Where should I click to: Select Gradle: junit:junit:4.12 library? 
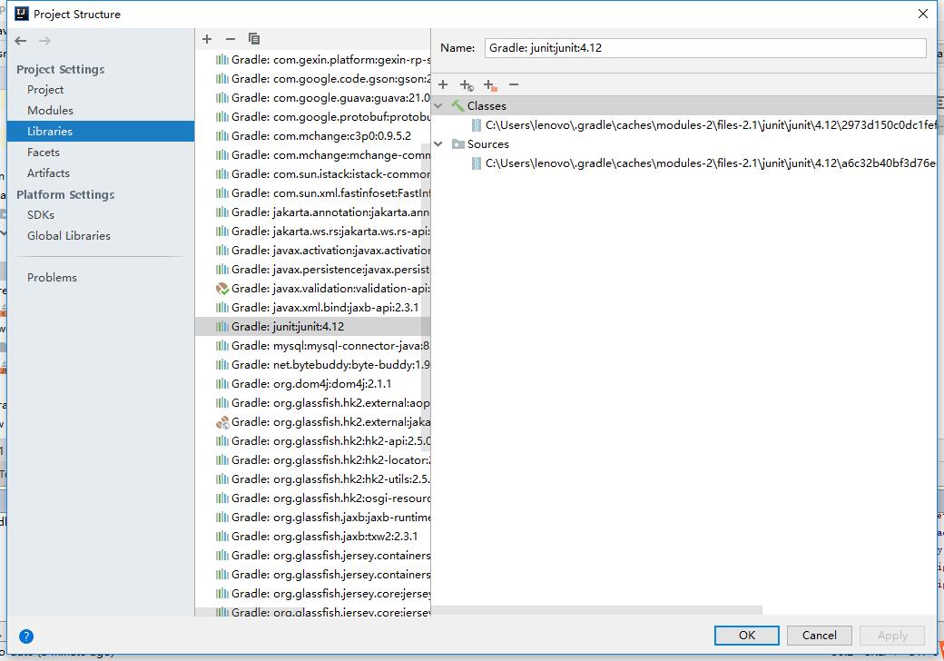coord(313,327)
